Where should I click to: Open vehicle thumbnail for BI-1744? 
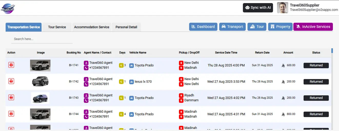(40, 114)
